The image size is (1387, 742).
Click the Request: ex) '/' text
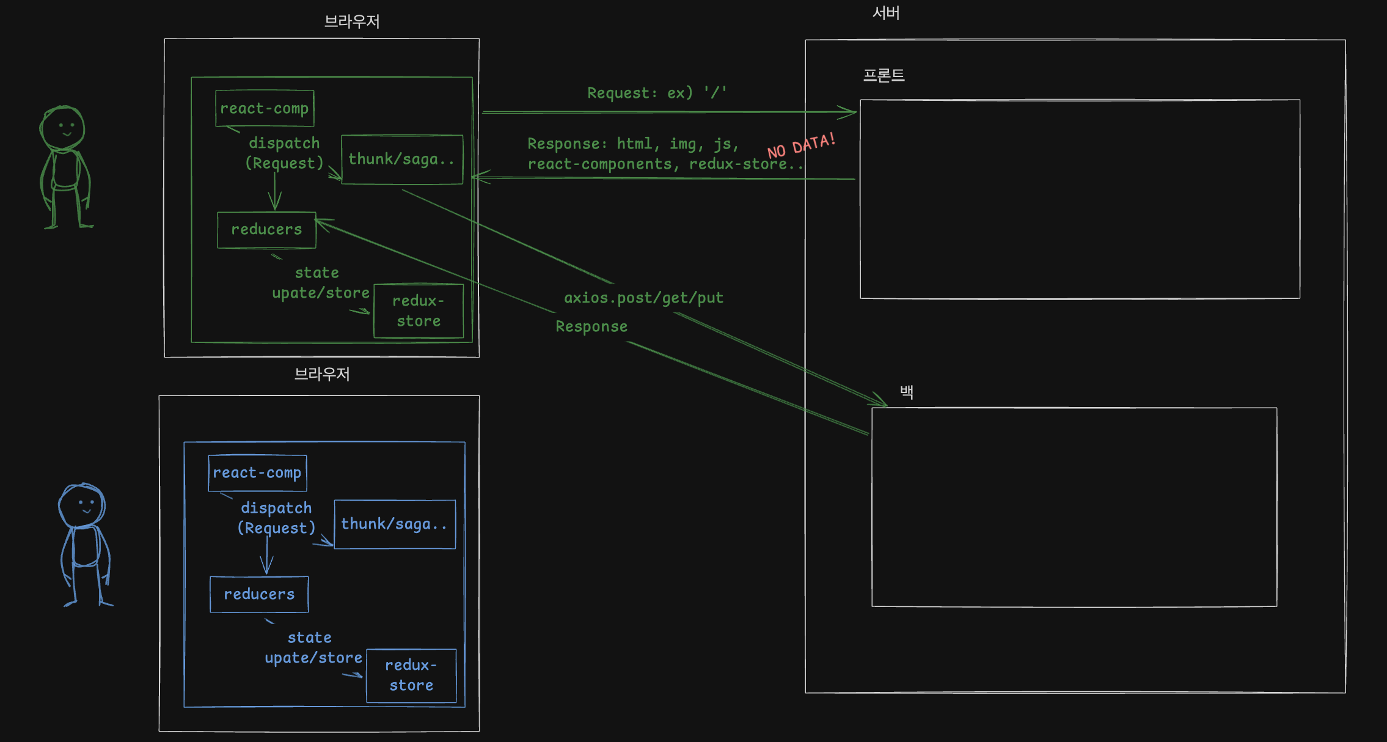coord(657,93)
